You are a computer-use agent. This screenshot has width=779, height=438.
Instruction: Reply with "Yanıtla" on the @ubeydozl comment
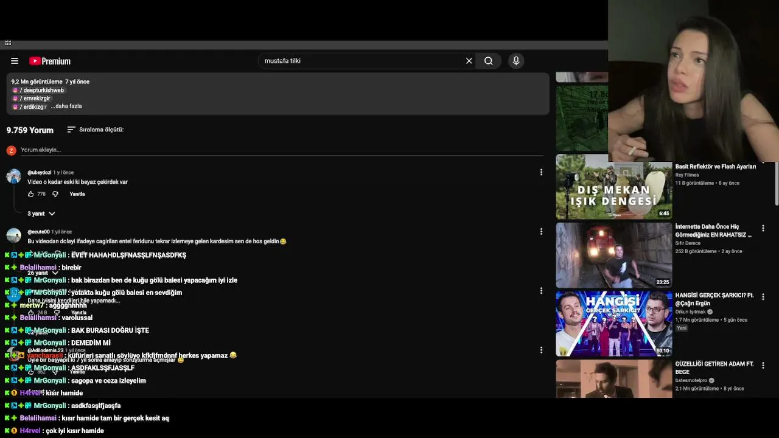(x=77, y=194)
